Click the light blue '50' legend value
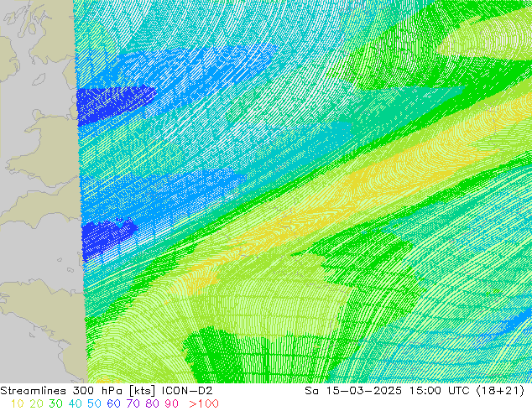Screen dimensions: 532x411 tap(94, 403)
